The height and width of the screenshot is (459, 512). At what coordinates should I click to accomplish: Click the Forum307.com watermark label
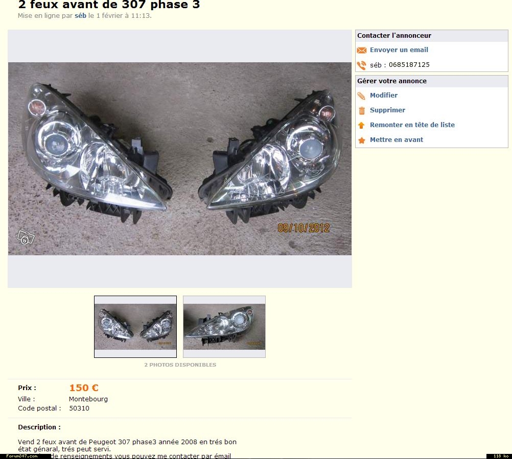click(21, 456)
